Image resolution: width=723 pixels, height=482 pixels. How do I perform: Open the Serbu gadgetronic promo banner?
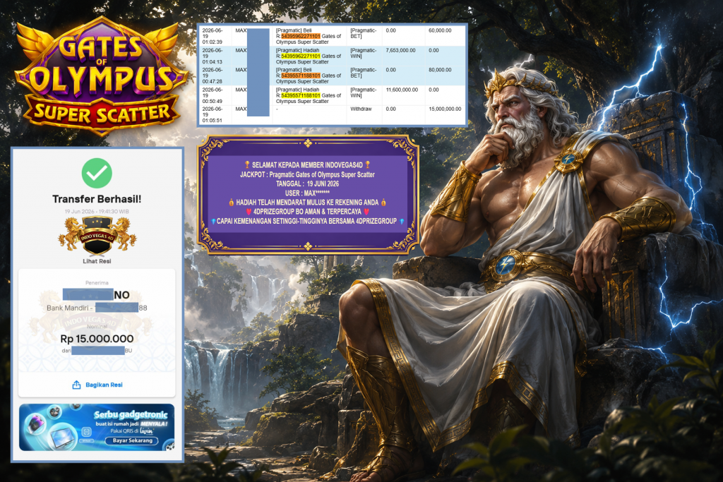tap(97, 427)
